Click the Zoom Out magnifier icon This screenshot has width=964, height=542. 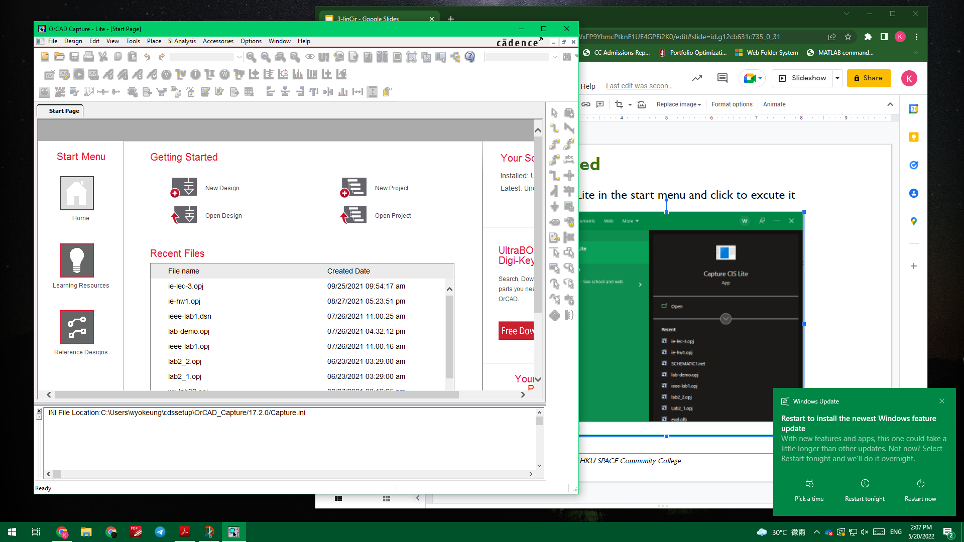click(266, 57)
